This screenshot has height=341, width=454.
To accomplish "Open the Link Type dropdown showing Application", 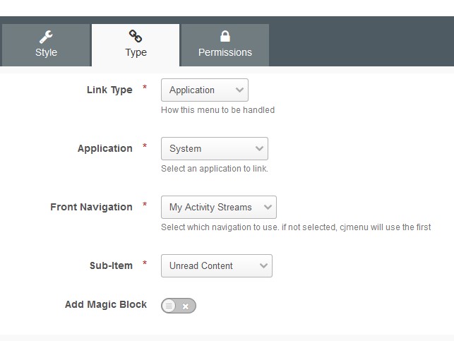I will coord(205,90).
